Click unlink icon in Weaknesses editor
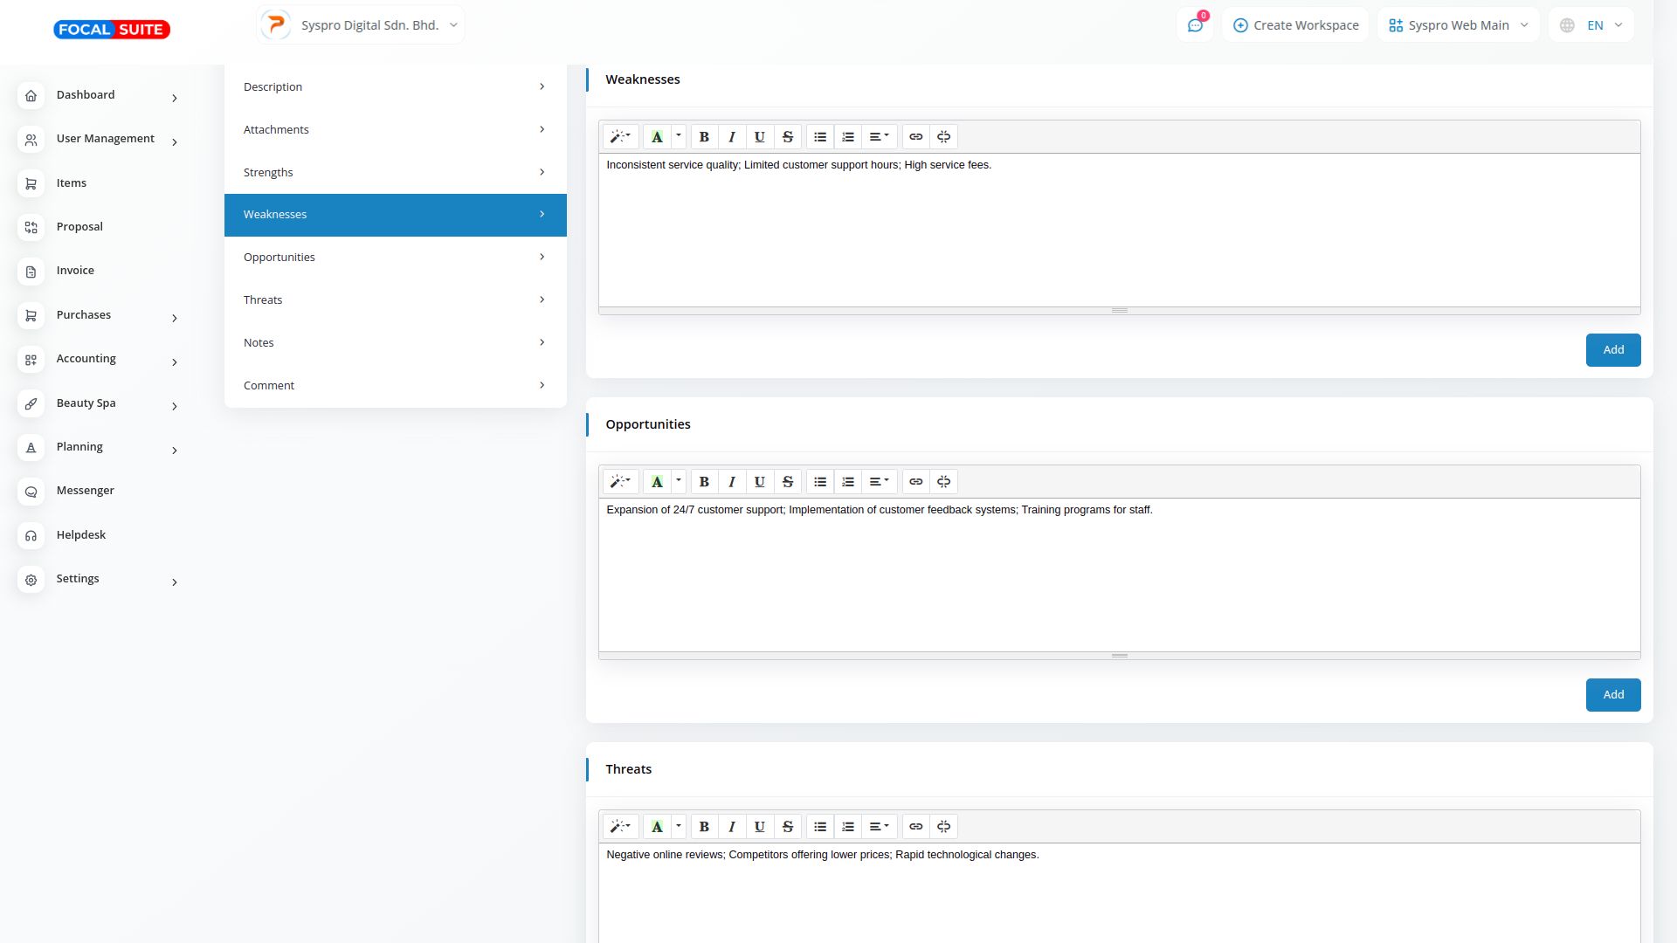Screen dimensions: 1677x943 click(x=943, y=137)
